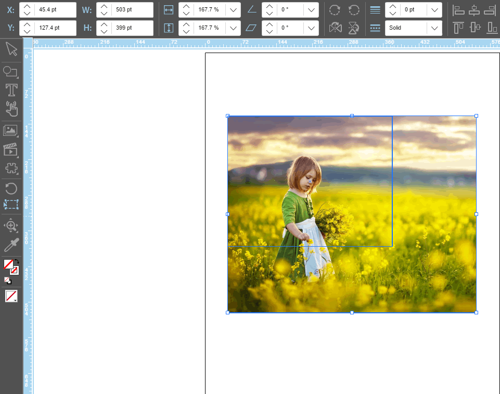Select the interactive touch hand tool

[11, 109]
